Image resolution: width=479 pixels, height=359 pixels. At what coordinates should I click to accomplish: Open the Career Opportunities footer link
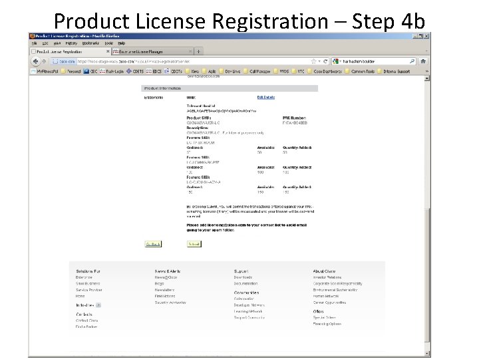tap(329, 302)
